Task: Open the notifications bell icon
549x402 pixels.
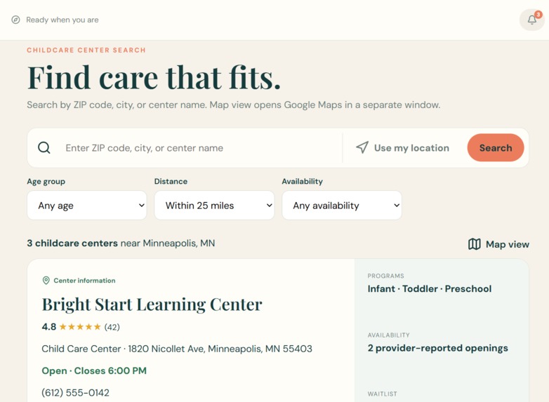Action: [532, 20]
